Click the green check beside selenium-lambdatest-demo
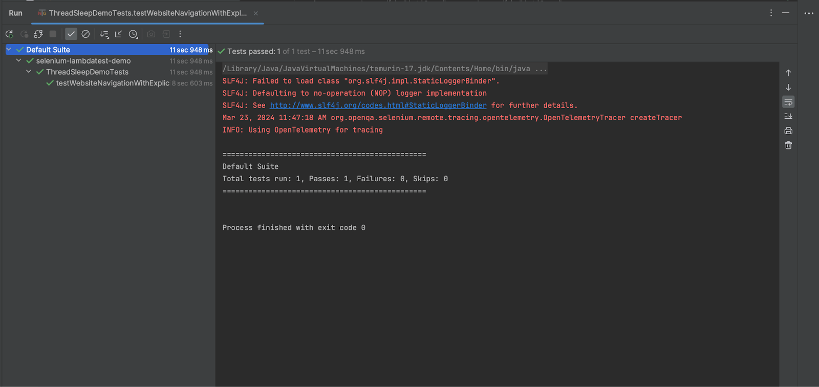The image size is (819, 387). pos(30,60)
